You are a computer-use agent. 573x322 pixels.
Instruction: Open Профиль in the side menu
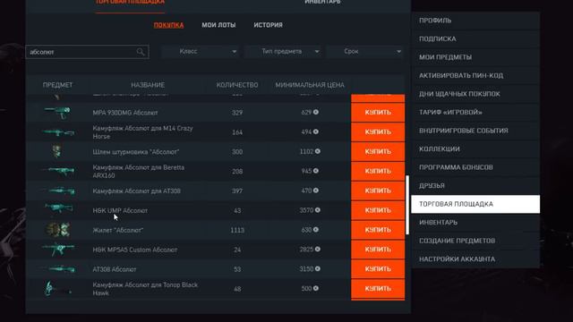coord(475,21)
